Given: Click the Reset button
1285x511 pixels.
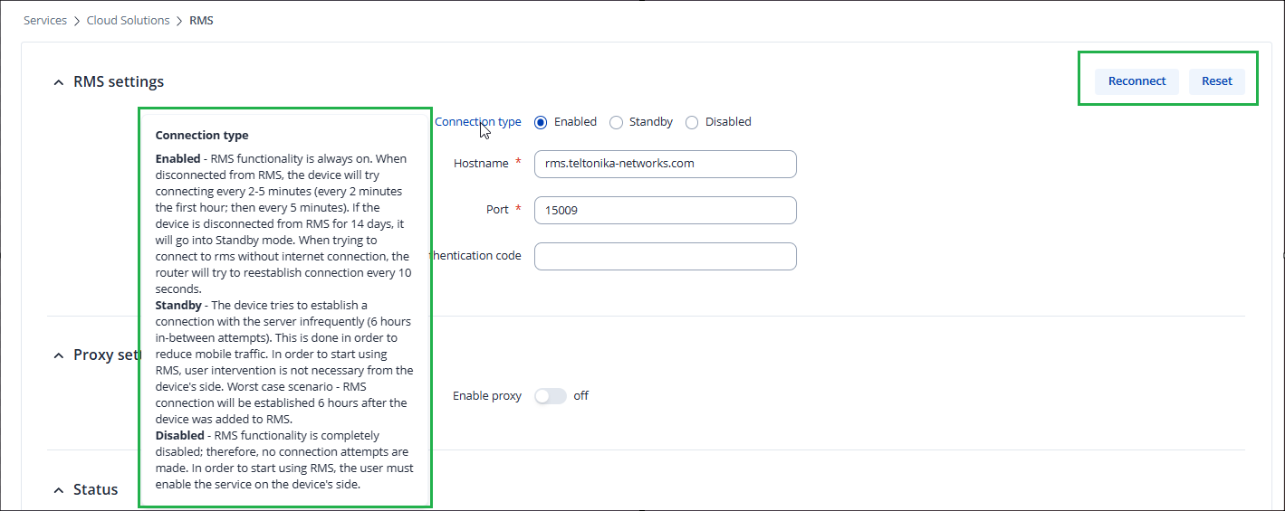Looking at the screenshot, I should (x=1216, y=81).
